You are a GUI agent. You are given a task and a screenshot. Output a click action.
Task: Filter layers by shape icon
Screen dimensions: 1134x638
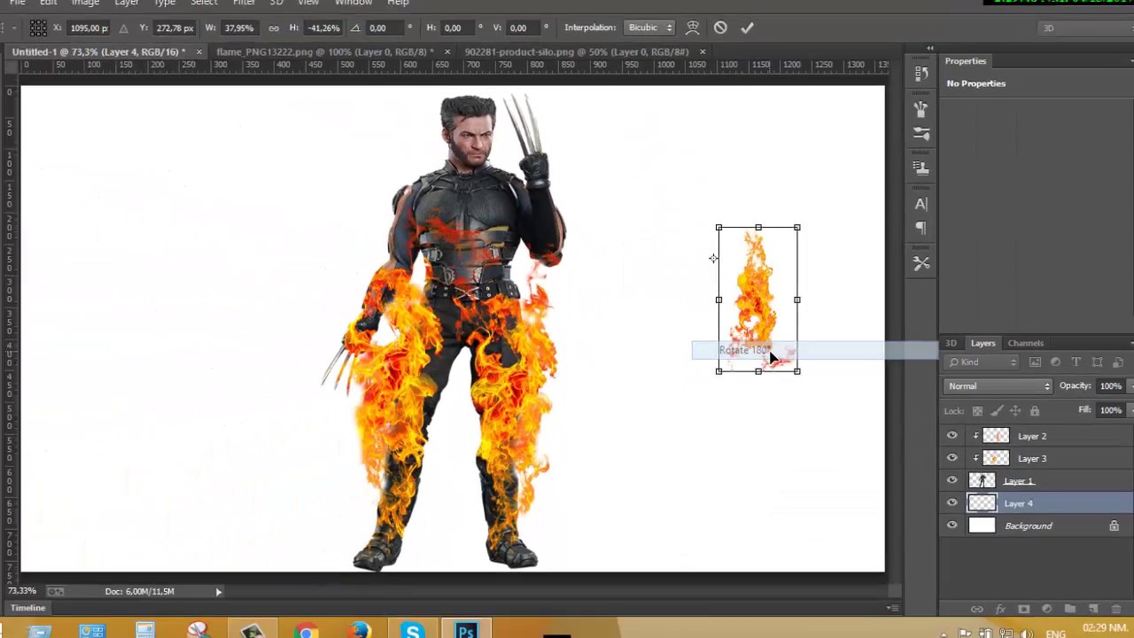click(1097, 362)
